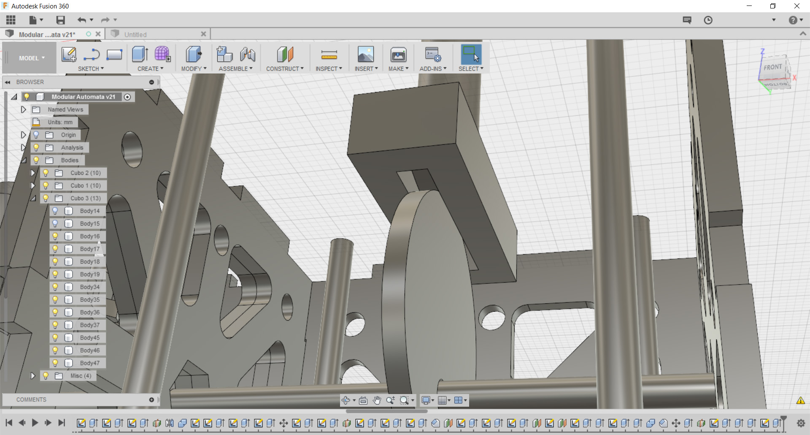Click the Create Sketch icon
Viewport: 810px width, 435px height.
click(69, 54)
